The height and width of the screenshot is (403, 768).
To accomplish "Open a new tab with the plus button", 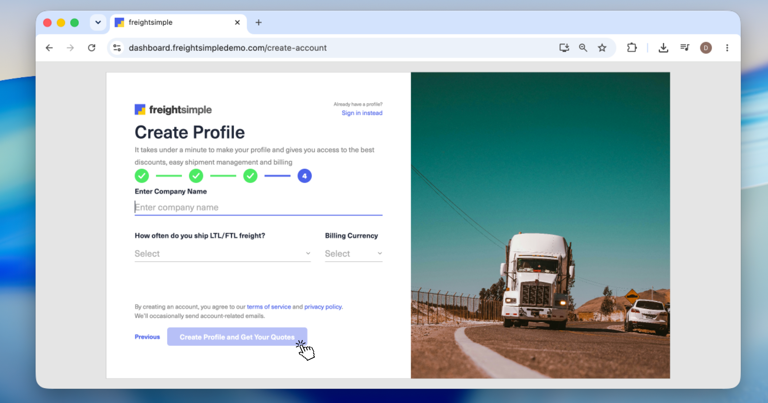I will (x=259, y=22).
